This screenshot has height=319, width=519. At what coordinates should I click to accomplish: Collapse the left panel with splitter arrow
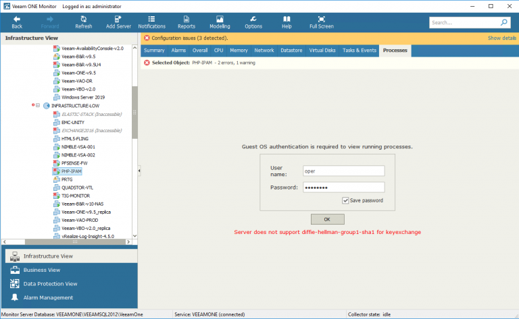tap(139, 171)
